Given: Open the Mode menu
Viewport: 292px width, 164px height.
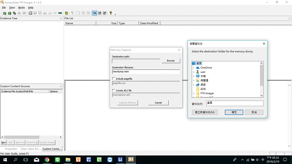Looking at the screenshot, I should point(21,8).
